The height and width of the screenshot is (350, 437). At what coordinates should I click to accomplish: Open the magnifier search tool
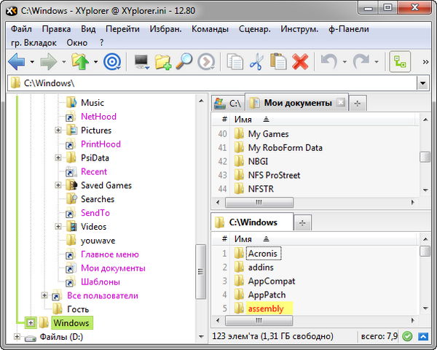point(184,62)
